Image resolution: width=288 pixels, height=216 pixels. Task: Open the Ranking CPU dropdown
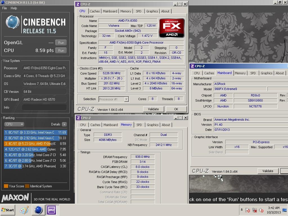pos(14,124)
